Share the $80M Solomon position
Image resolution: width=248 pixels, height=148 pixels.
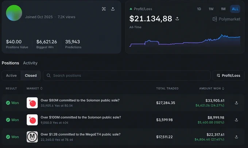[x=236, y=103]
